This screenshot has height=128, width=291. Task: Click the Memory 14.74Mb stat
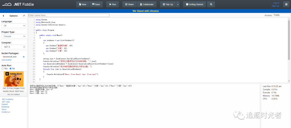click(x=271, y=96)
